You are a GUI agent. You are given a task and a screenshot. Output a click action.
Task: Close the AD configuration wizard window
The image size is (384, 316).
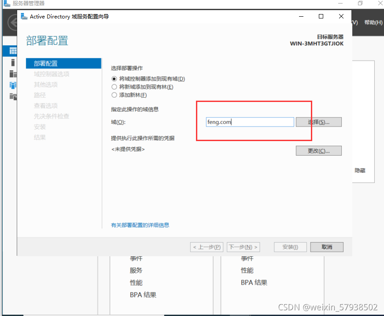click(341, 16)
